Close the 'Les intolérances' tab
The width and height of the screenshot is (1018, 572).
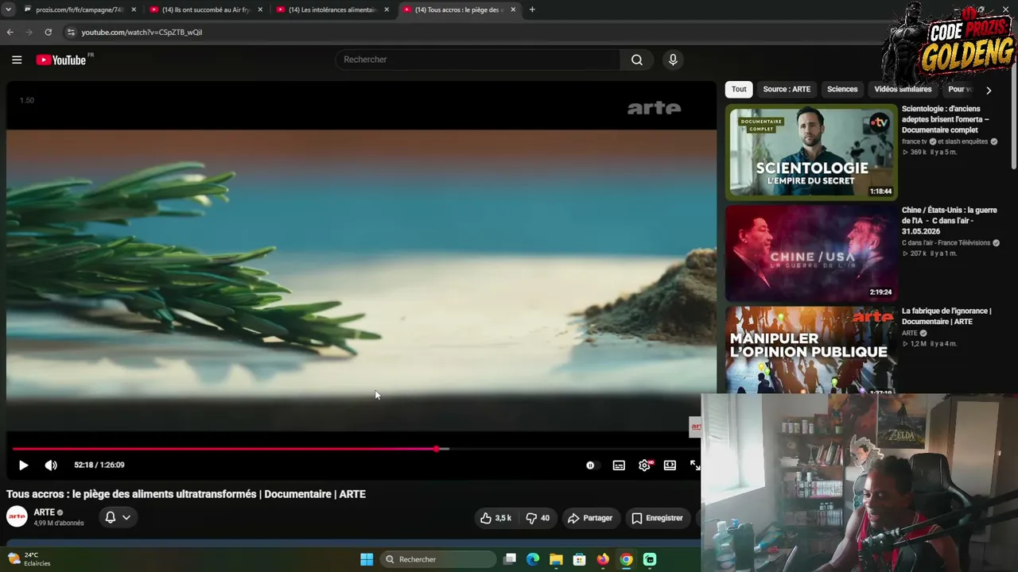(x=387, y=10)
